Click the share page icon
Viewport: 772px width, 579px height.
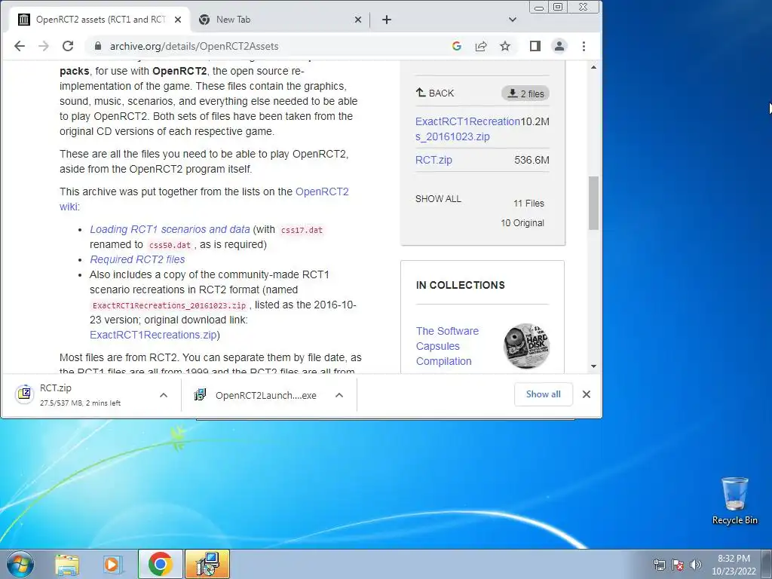480,46
